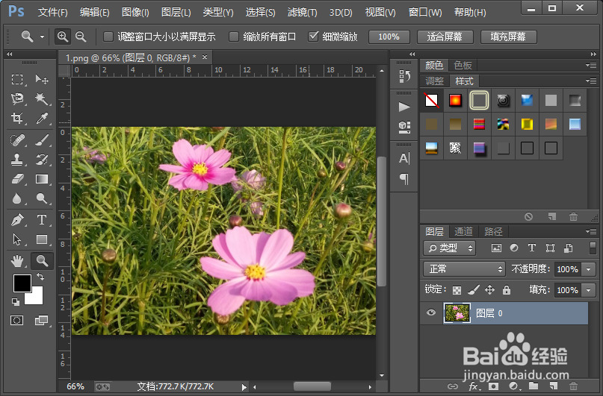Open the 文件(F) menu

pos(53,12)
